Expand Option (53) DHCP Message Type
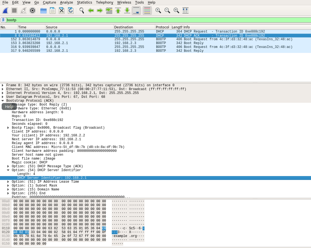Viewport: 311px width, 248px height. pos(8,166)
